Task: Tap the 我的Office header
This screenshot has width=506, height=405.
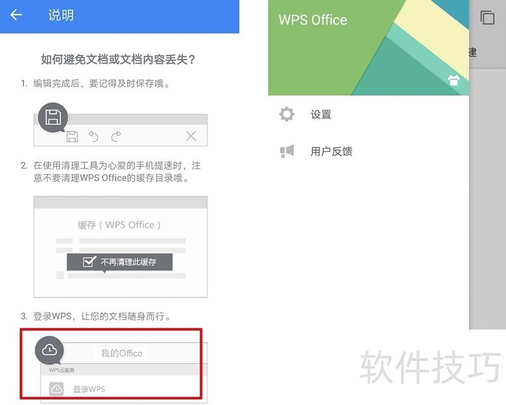Action: tap(121, 353)
